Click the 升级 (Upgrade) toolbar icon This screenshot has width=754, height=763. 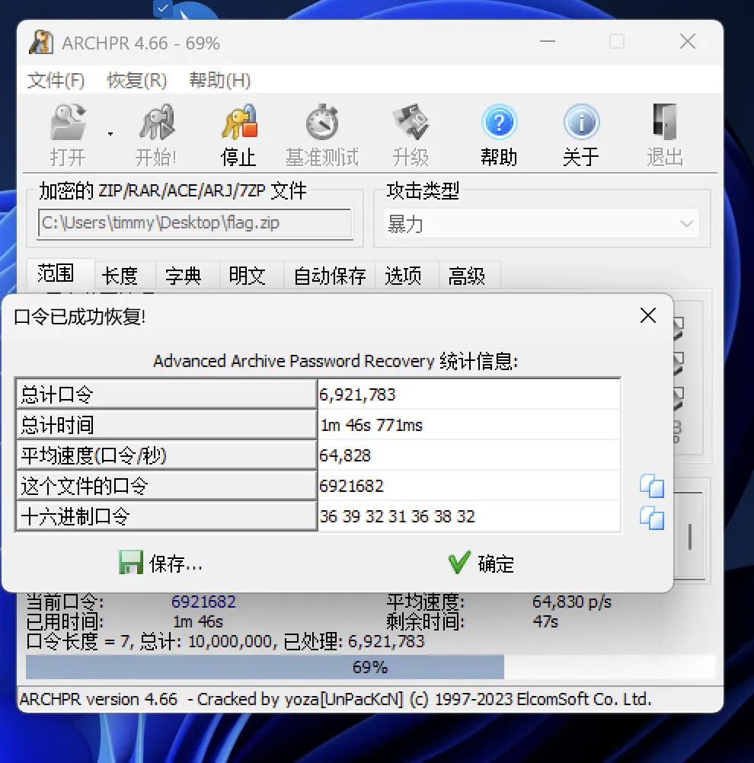pyautogui.click(x=411, y=125)
